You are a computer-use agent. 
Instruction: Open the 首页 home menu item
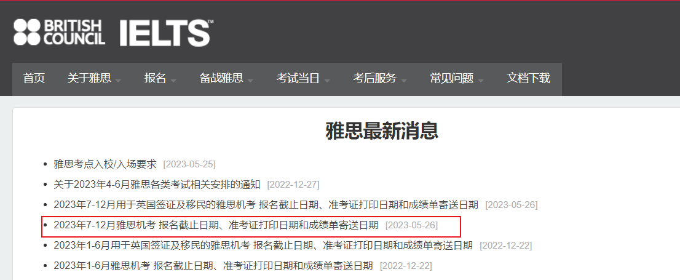point(34,79)
